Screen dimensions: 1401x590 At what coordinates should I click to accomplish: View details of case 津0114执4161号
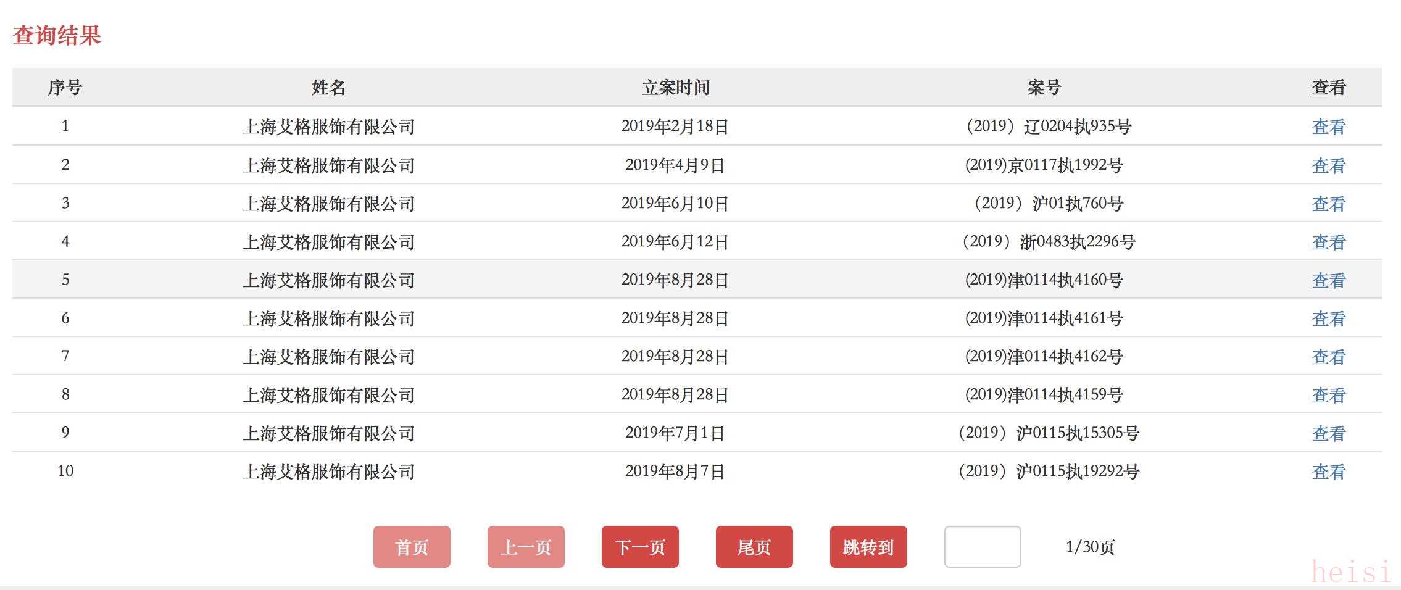pyautogui.click(x=1328, y=318)
